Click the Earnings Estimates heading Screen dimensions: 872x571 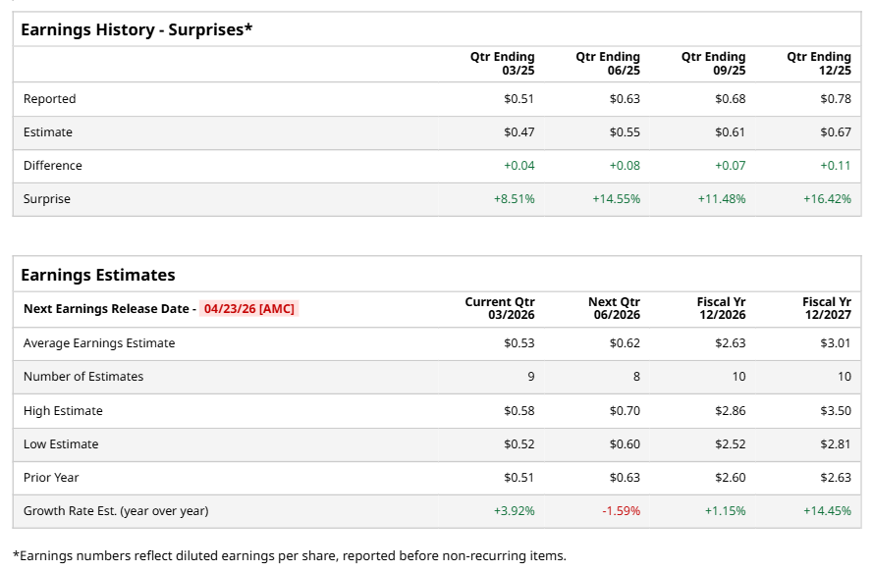tap(98, 275)
